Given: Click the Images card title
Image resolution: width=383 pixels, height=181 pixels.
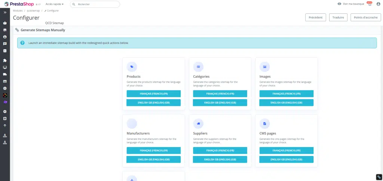Looking at the screenshot, I should 265,77.
